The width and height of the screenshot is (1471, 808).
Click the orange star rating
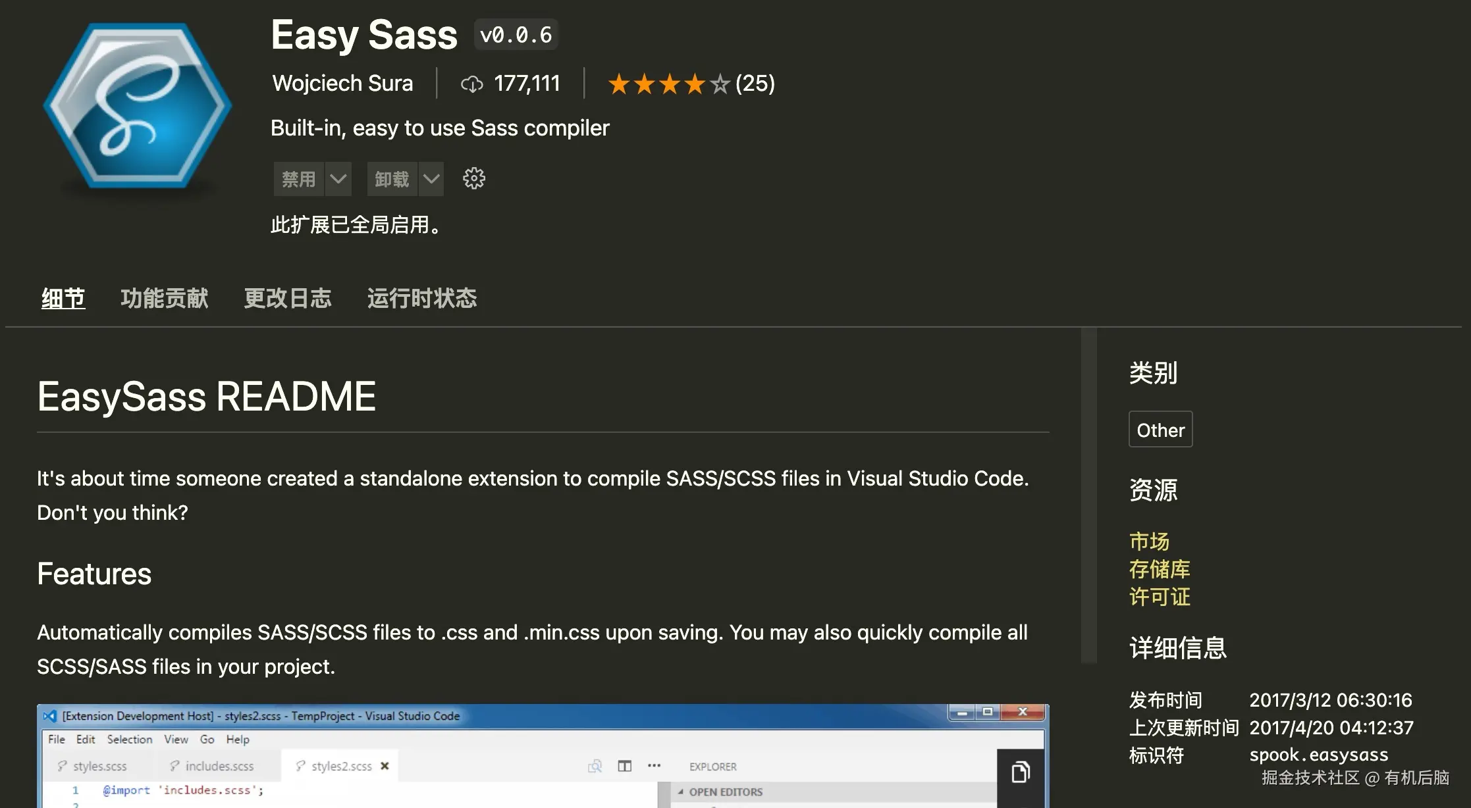click(668, 84)
